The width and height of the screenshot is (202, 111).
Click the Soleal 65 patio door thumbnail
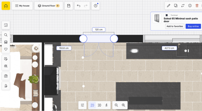(x=157, y=18)
